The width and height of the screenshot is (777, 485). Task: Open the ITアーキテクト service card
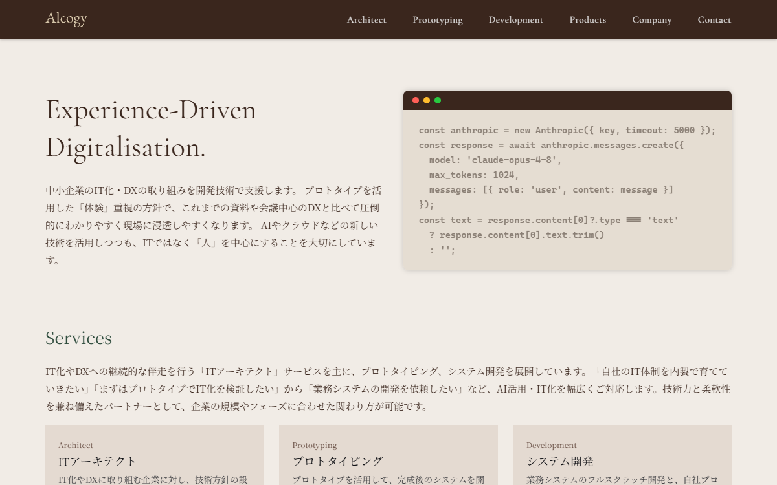(x=154, y=455)
